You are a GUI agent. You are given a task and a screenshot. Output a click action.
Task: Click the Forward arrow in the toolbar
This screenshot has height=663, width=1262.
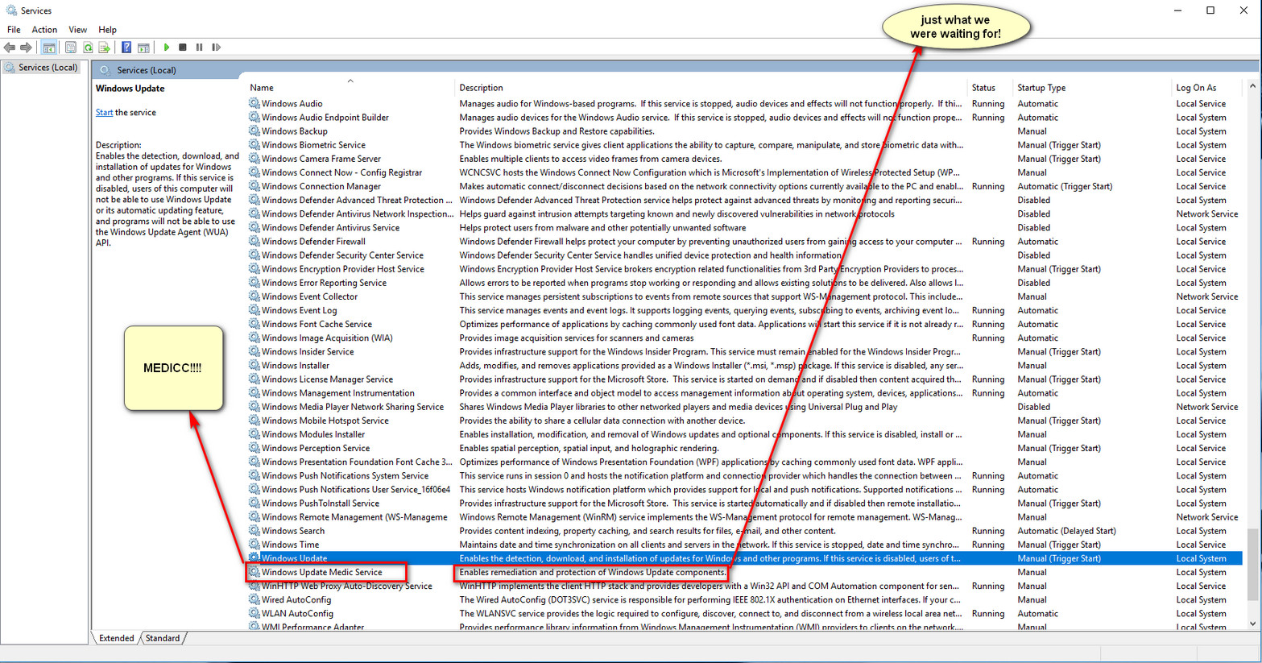(x=27, y=48)
